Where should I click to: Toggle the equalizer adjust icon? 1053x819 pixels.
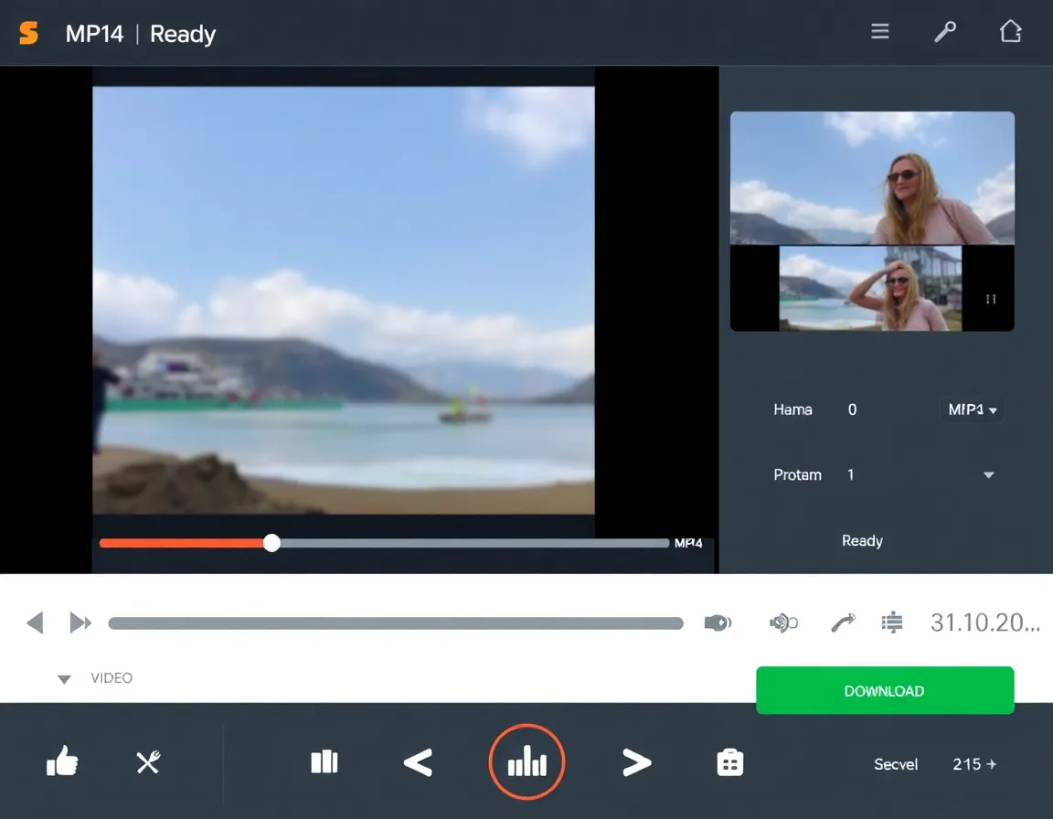click(x=892, y=623)
